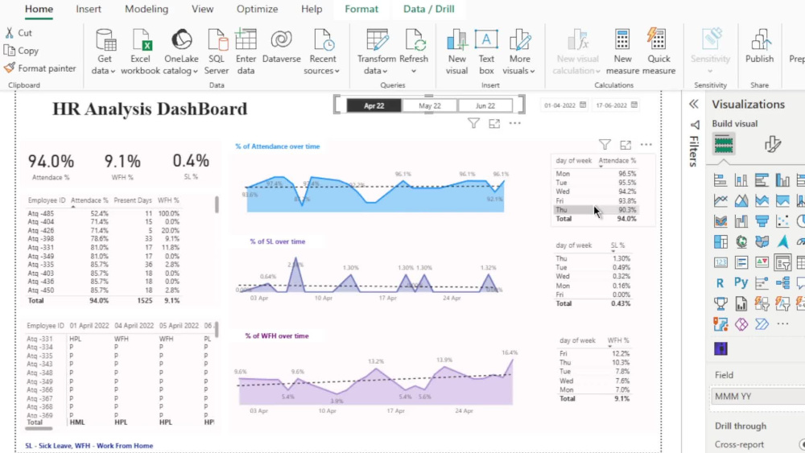Viewport: 805px width, 453px height.
Task: Choose the globe Map visual
Action: click(x=741, y=241)
